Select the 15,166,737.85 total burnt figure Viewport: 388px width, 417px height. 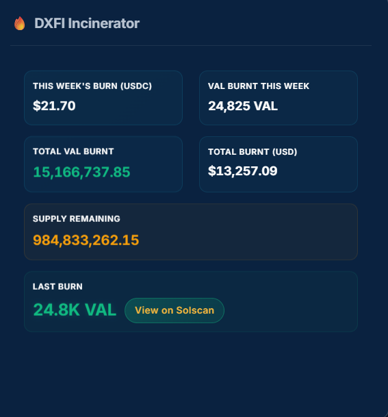pyautogui.click(x=81, y=172)
